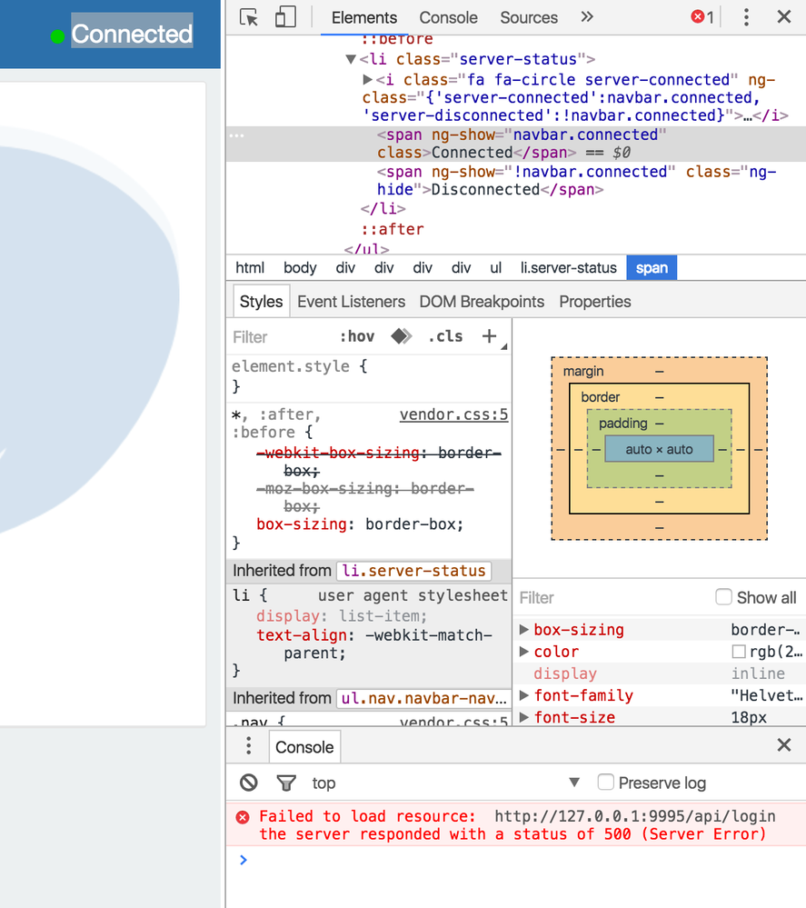Add a new style rule with plus icon
Image resolution: width=806 pixels, height=908 pixels.
[x=488, y=335]
